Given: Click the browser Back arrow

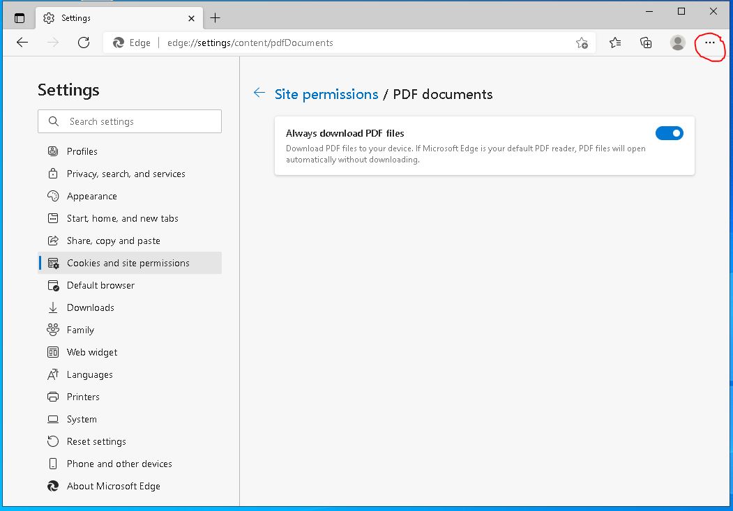Looking at the screenshot, I should tap(22, 43).
